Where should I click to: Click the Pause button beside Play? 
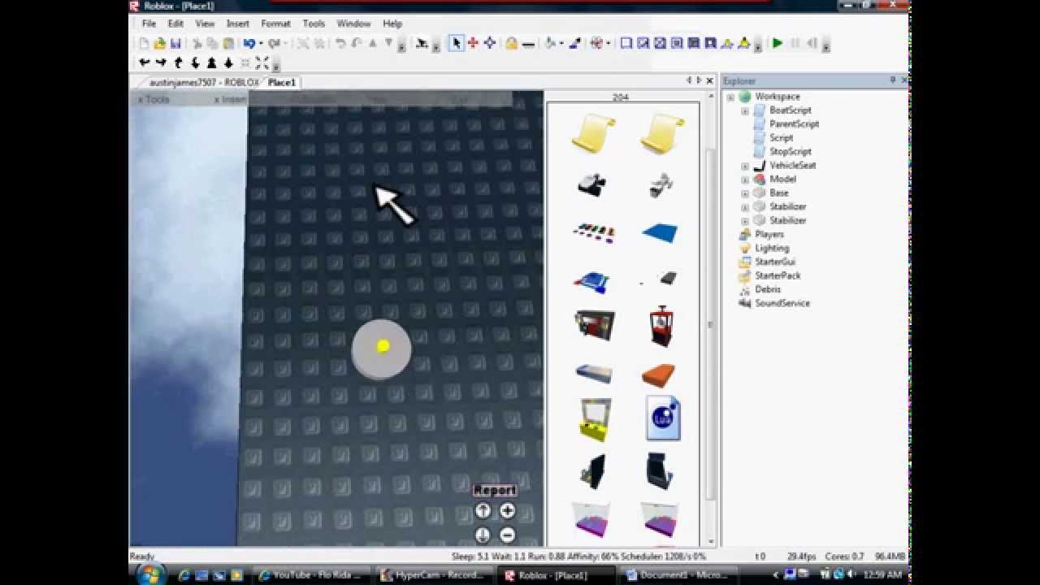(795, 44)
